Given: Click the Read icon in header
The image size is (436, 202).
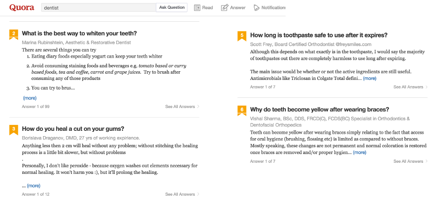Looking at the screenshot, I should (197, 8).
